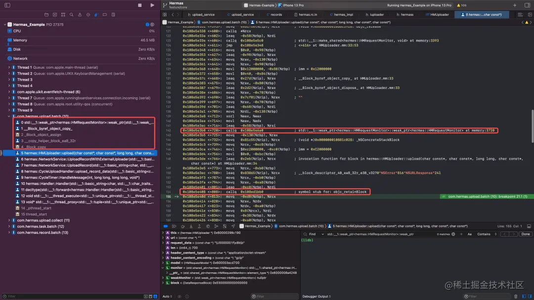Screen dimensions: 534x300
Task: Click Step Over in debug bar
Action: click(x=182, y=226)
